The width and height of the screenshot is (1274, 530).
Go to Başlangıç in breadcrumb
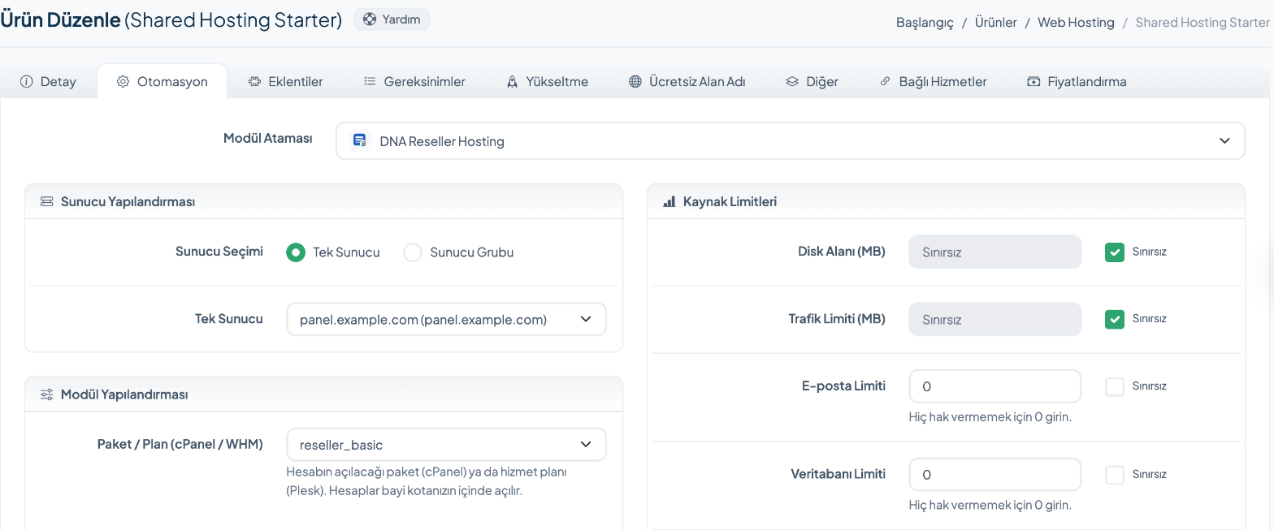click(925, 23)
